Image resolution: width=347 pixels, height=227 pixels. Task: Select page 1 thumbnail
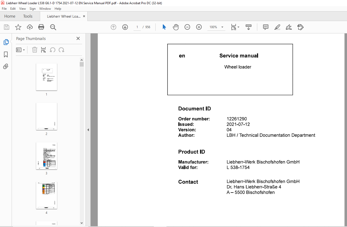click(46, 77)
